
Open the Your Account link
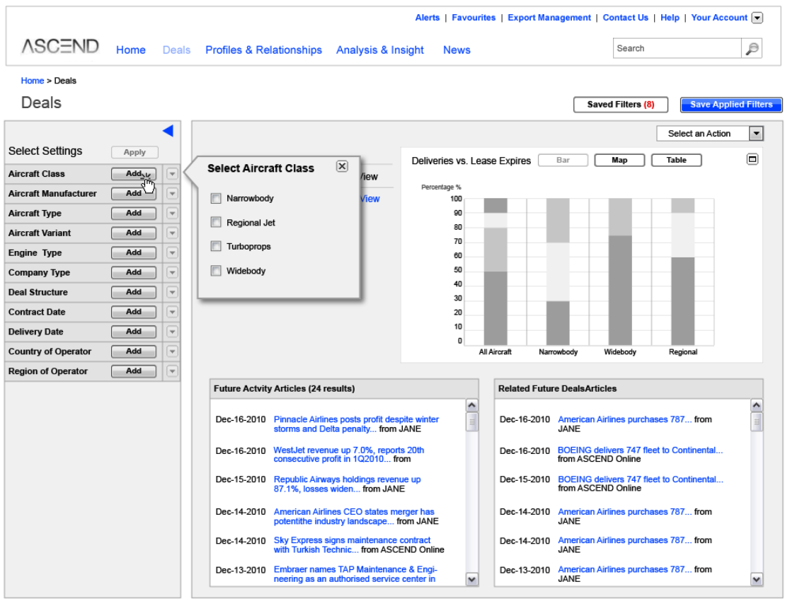pos(719,18)
